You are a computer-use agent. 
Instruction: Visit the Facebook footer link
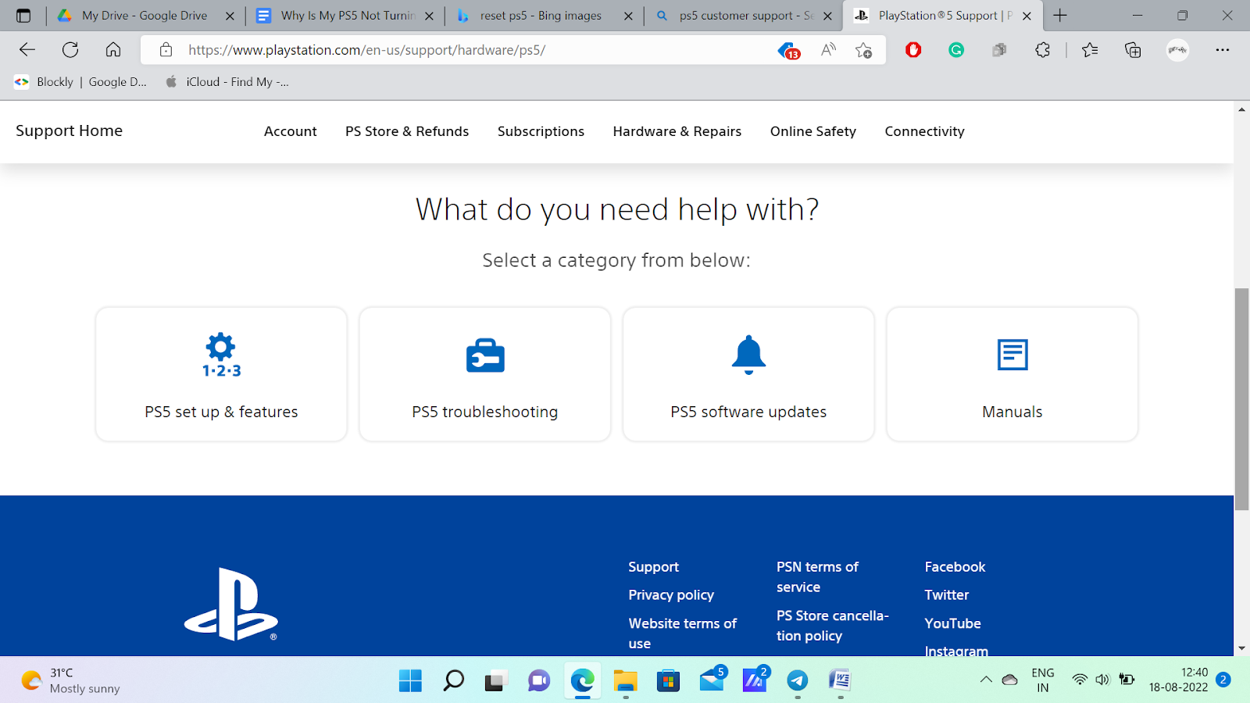955,567
